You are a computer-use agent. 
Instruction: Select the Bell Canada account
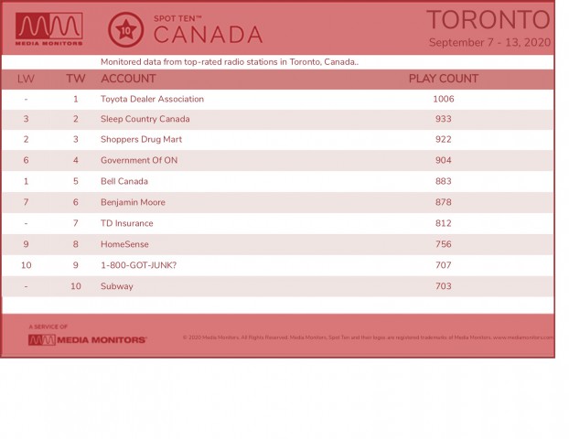124,181
